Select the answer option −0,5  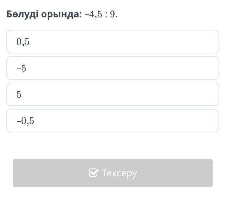113,121
